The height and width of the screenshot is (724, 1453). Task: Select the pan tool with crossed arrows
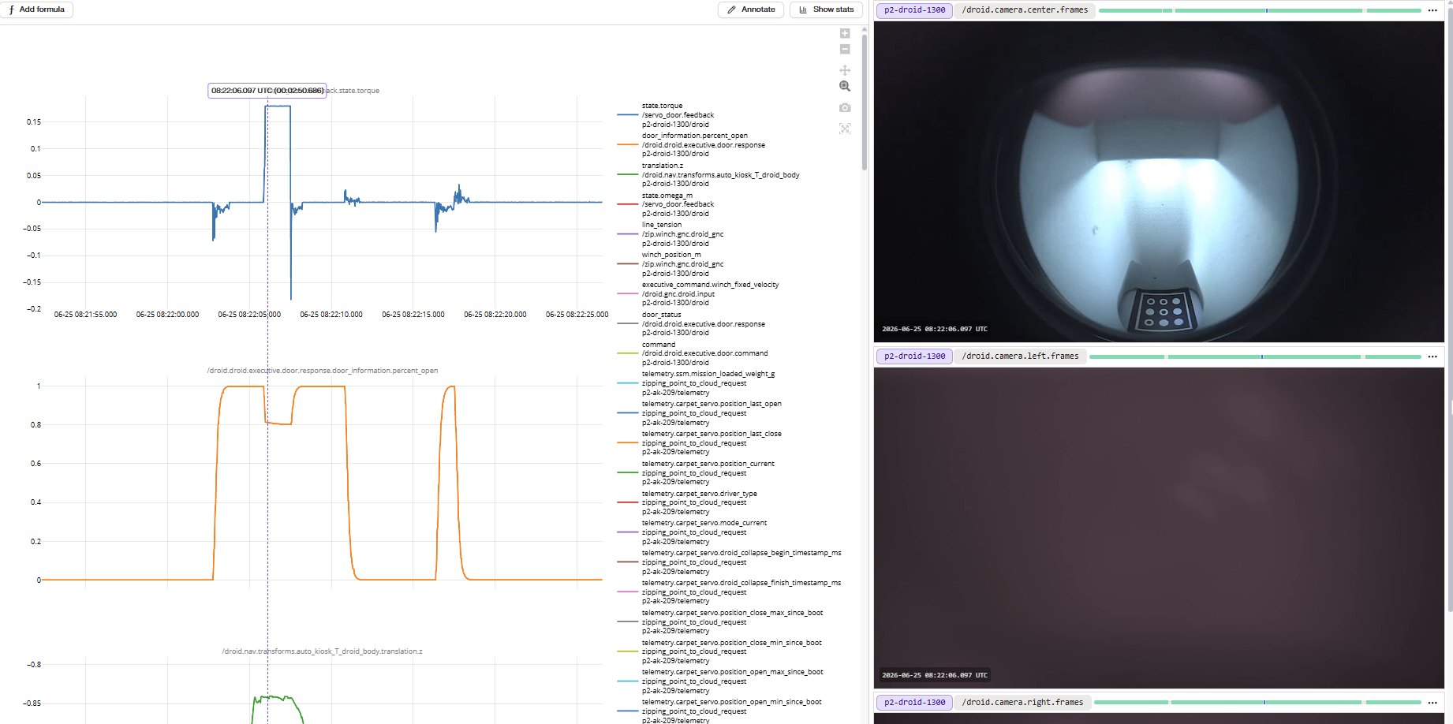845,70
